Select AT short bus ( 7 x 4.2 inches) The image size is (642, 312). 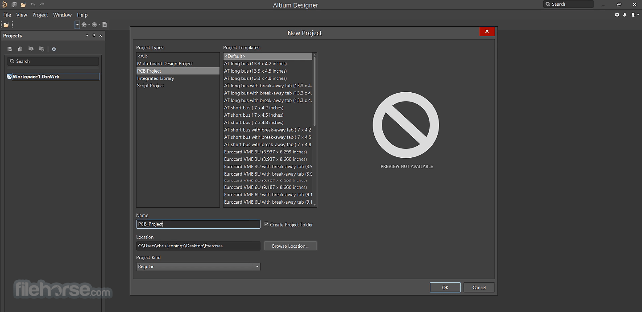tap(268, 108)
